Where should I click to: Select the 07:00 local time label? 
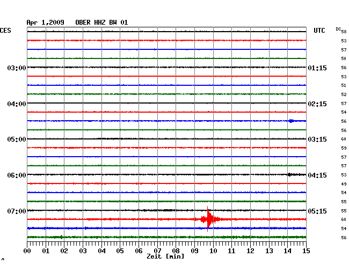17,211
